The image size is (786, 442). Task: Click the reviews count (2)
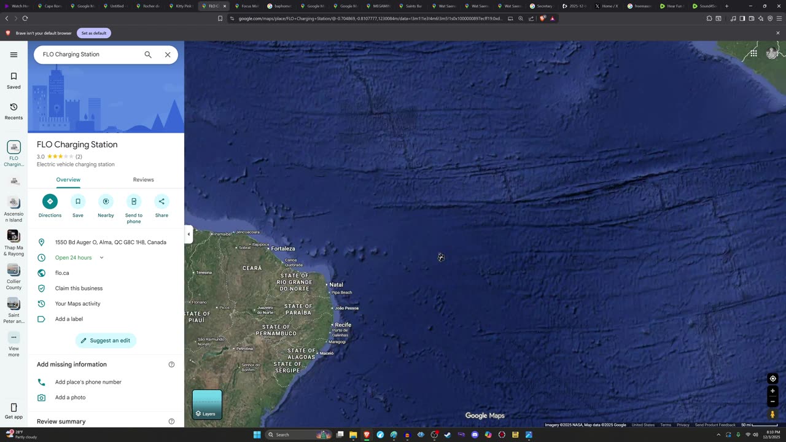[79, 157]
